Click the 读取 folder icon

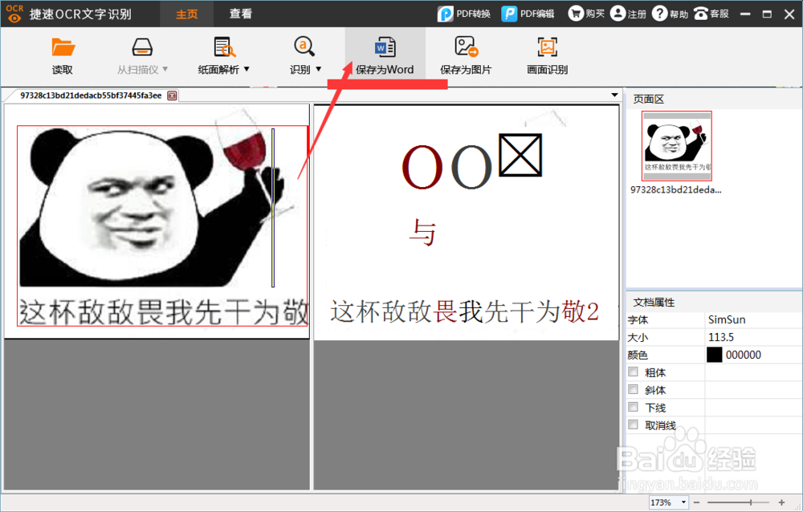point(63,47)
